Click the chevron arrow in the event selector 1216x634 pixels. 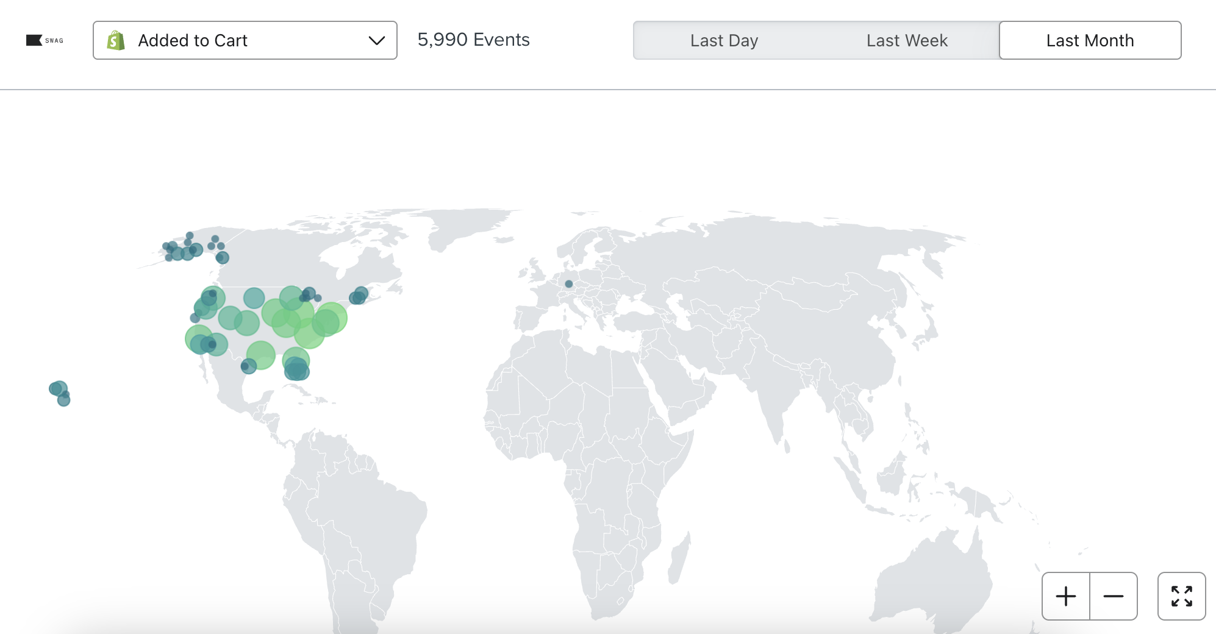[378, 40]
